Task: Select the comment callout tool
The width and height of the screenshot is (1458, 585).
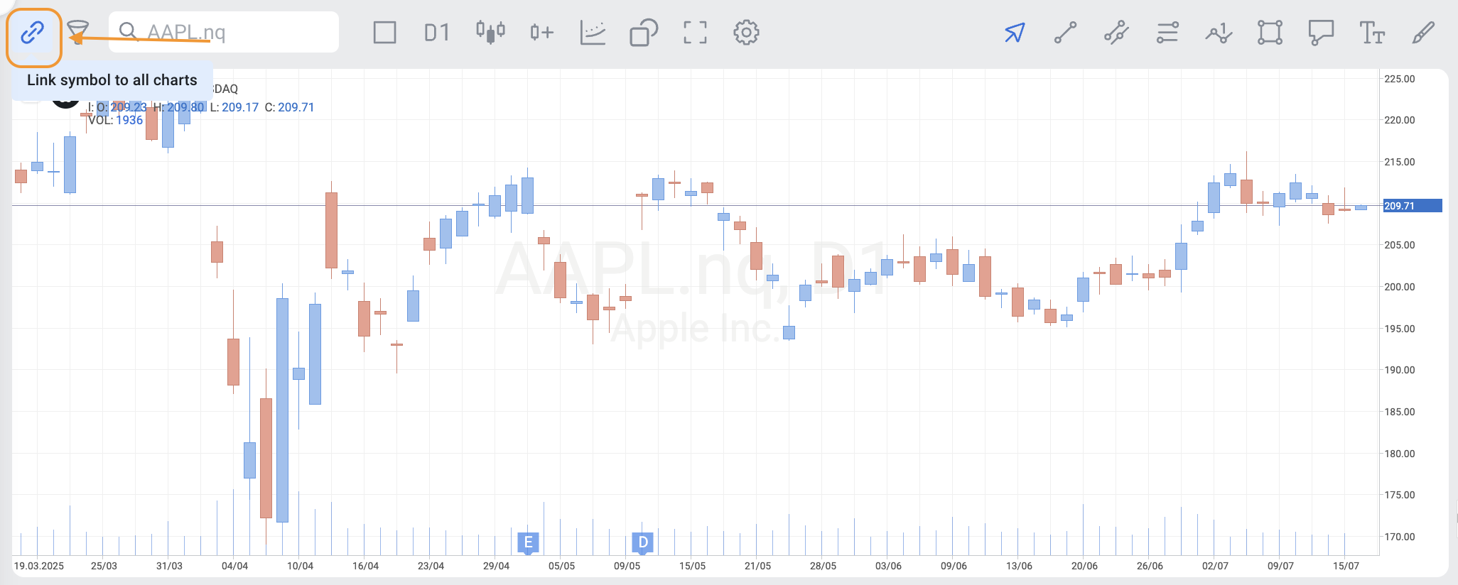Action: pyautogui.click(x=1321, y=33)
